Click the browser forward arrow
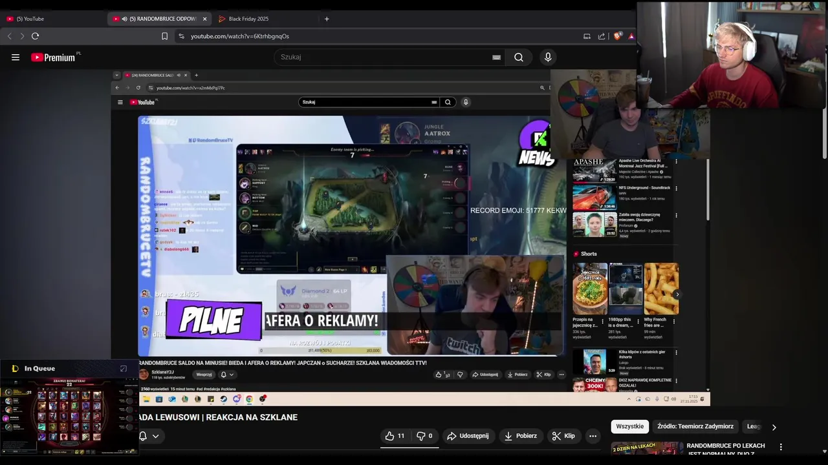The height and width of the screenshot is (465, 828). point(21,36)
